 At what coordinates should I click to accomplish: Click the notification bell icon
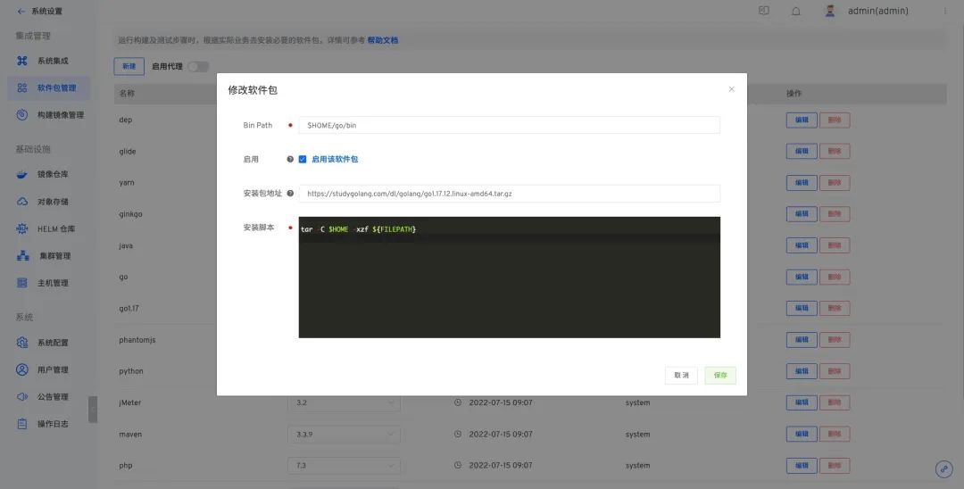796,11
